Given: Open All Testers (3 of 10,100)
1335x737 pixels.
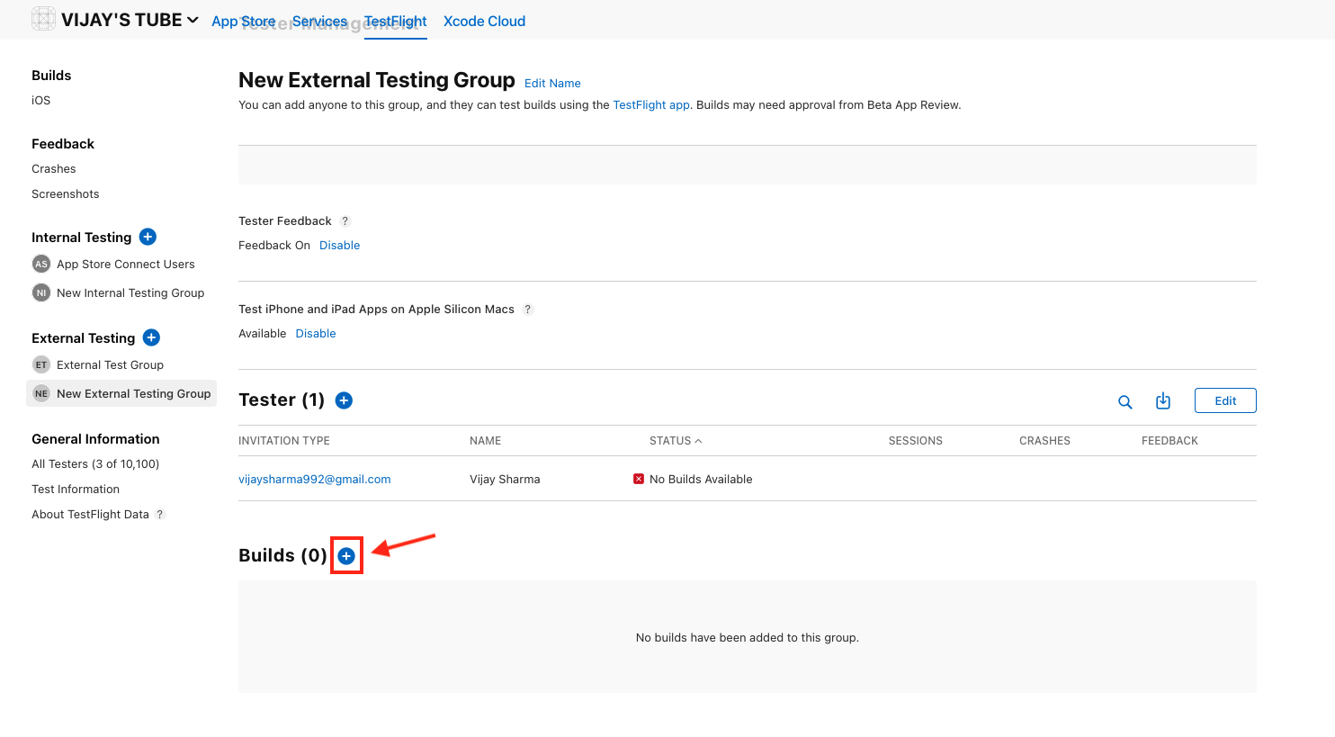Looking at the screenshot, I should tap(95, 463).
